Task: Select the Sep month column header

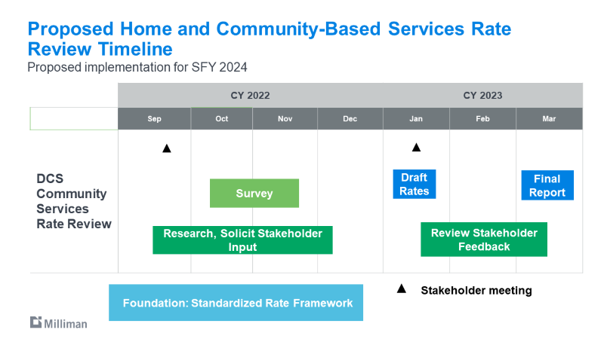Action: (154, 119)
